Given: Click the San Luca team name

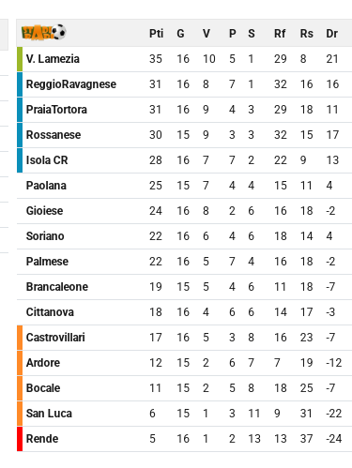Looking at the screenshot, I should coord(49,414).
